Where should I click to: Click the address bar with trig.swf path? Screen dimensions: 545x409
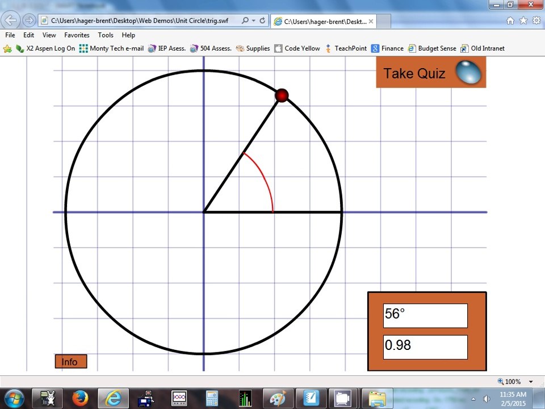coord(139,20)
